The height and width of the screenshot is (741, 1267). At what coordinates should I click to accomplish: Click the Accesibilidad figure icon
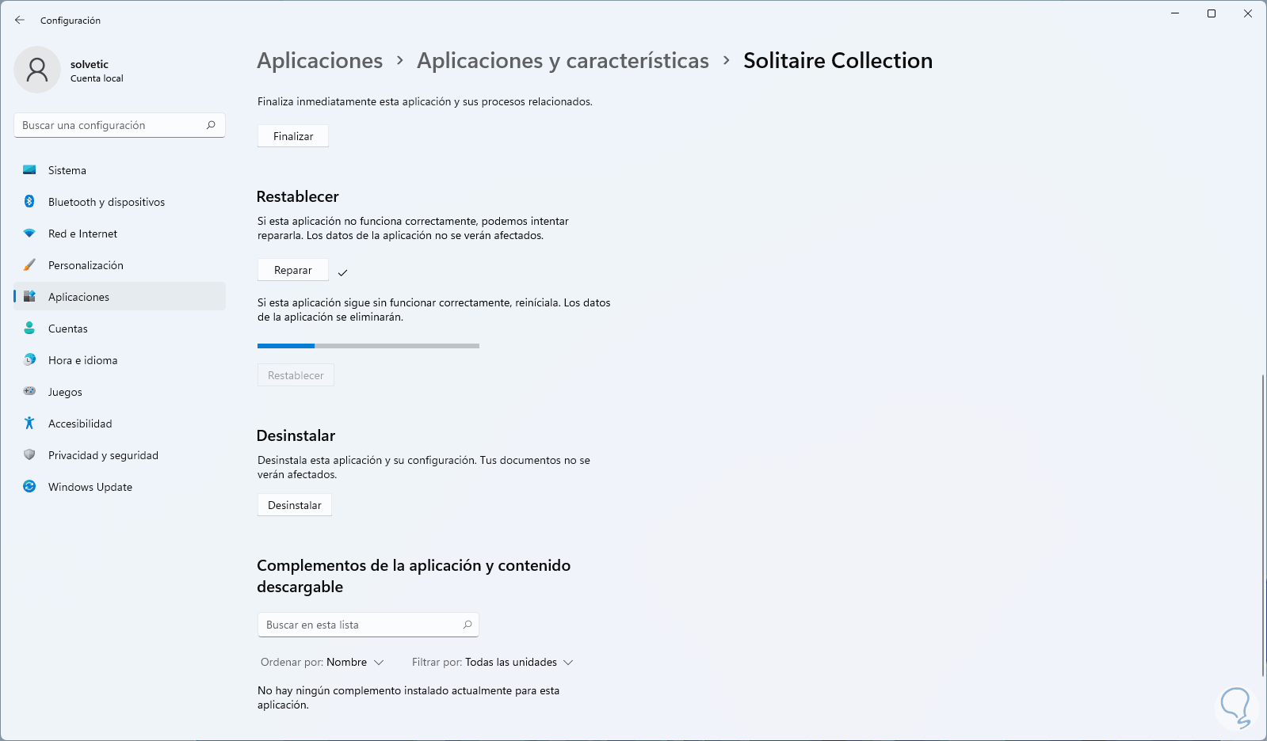click(x=29, y=424)
